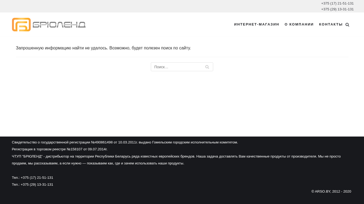This screenshot has width=364, height=204.
Task: Click the Свидетельство о государственной регистрации line
Action: click(125, 142)
